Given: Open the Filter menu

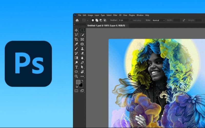Looking at the screenshot, I should (115, 15).
